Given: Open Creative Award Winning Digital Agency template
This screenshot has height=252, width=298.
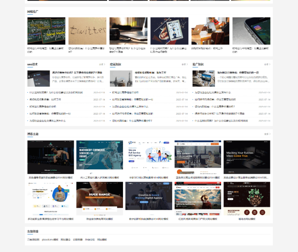Looking at the screenshot, I should pos(148,198).
